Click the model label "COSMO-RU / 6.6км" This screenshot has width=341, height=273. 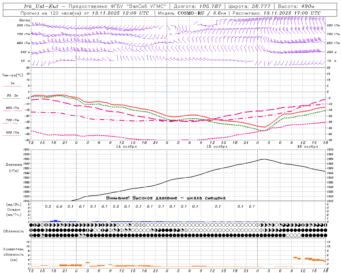(x=202, y=13)
